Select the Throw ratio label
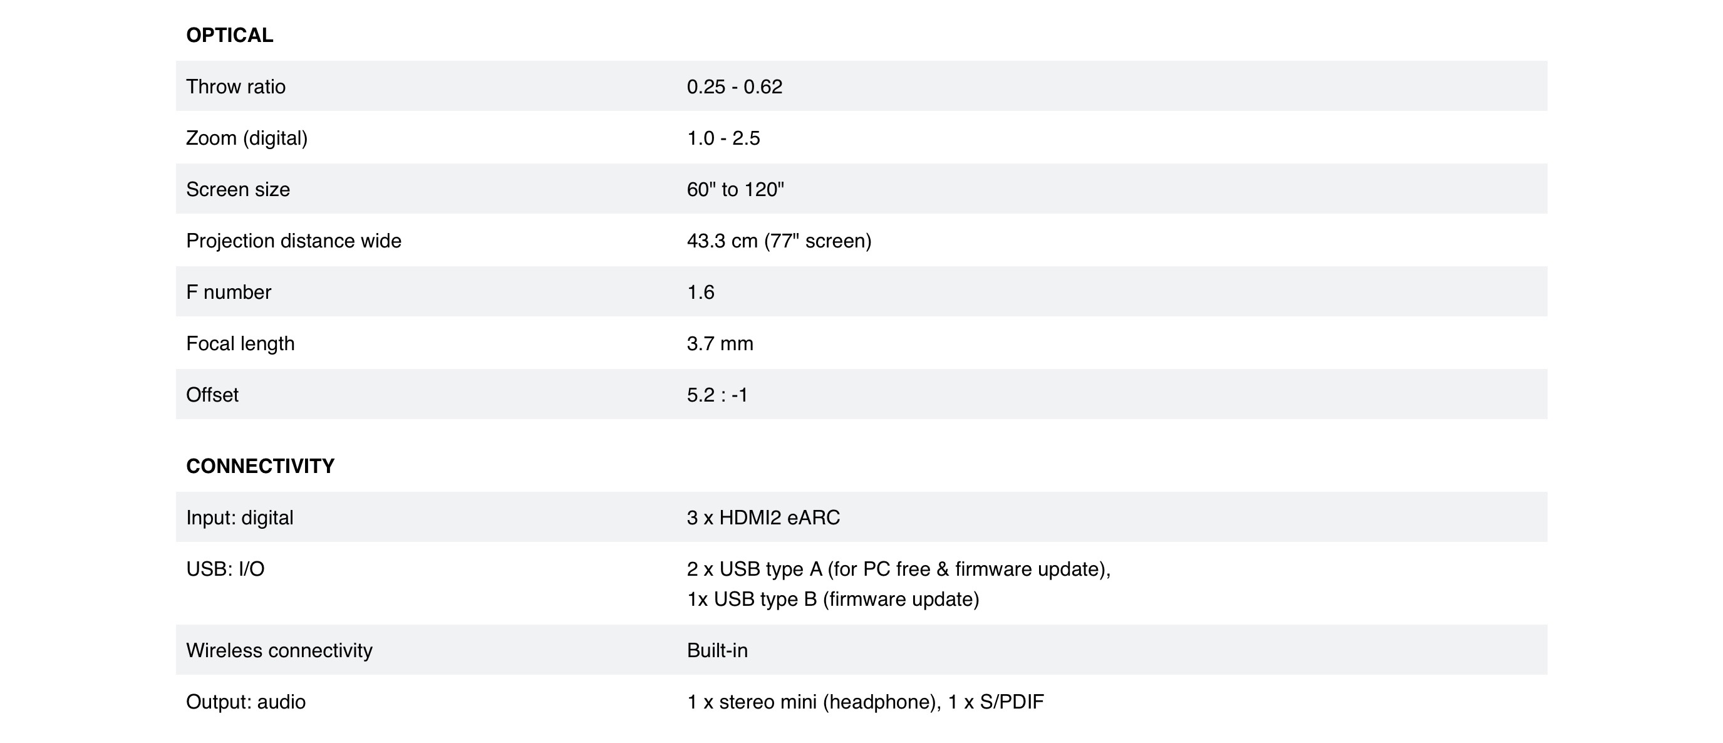 point(235,87)
